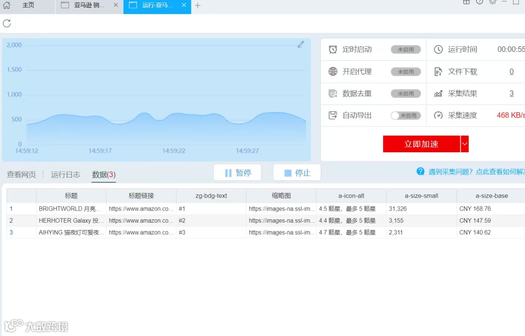The width and height of the screenshot is (525, 336).
Task: Click the home icon in tab bar
Action: (x=6, y=5)
